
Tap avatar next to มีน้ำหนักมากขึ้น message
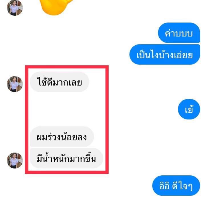[x=15, y=161]
